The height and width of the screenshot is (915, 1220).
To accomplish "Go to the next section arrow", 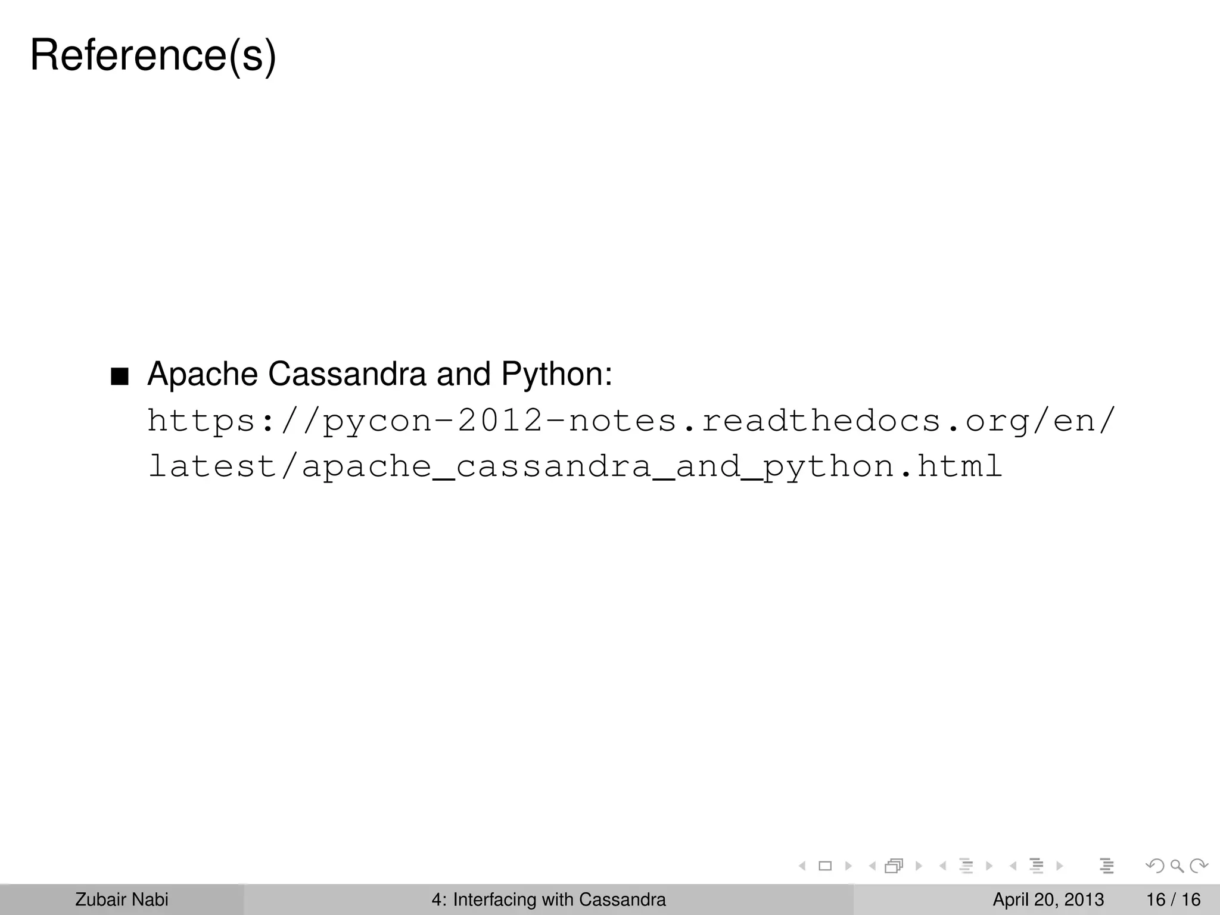I will pyautogui.click(x=1060, y=866).
